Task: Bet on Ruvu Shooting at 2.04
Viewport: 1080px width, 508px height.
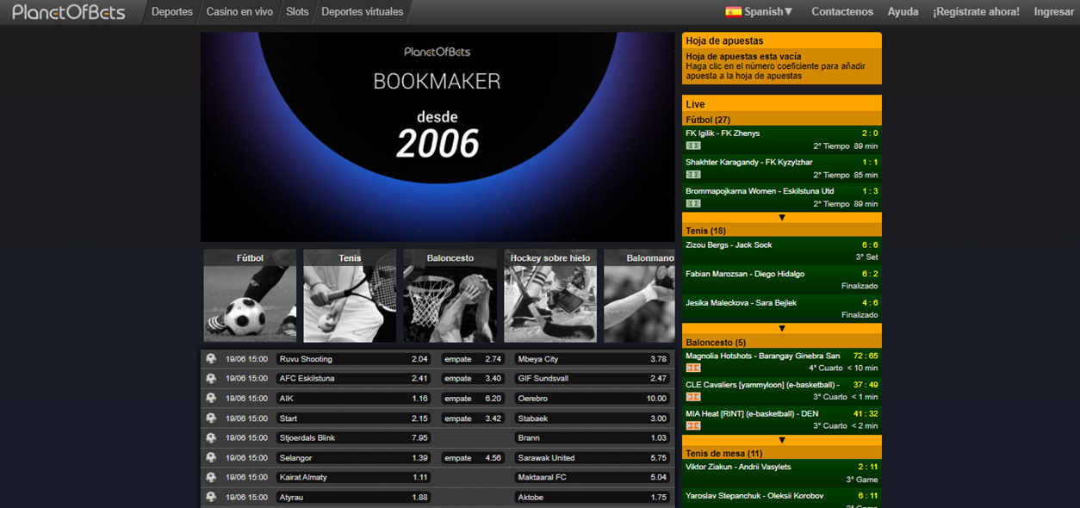Action: click(354, 359)
